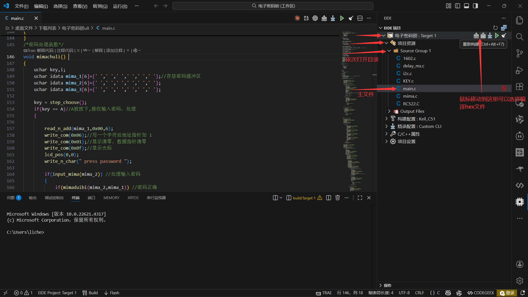Open mima.c in the project tree

tap(410, 96)
